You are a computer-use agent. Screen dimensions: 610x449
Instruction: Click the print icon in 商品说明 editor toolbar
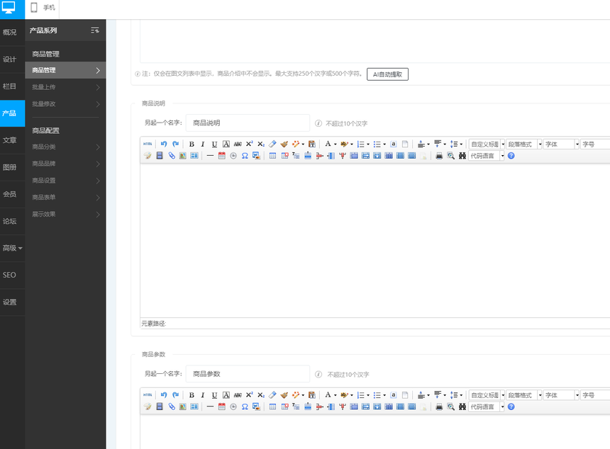pyautogui.click(x=439, y=156)
